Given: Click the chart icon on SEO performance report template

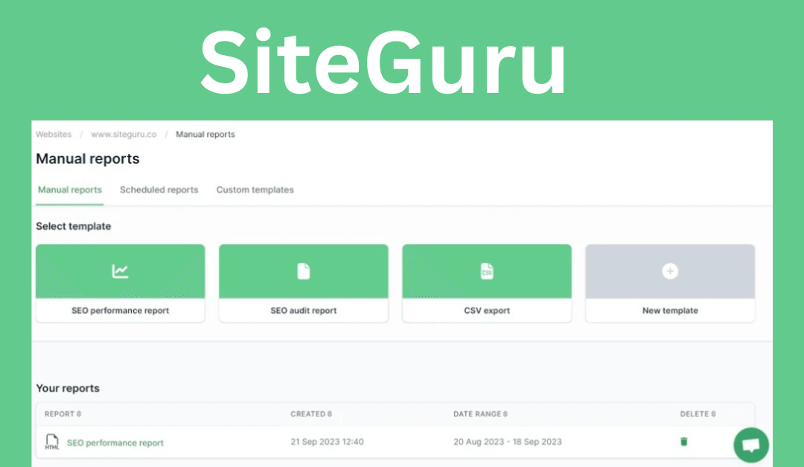Looking at the screenshot, I should click(x=120, y=271).
